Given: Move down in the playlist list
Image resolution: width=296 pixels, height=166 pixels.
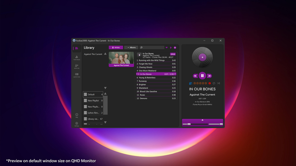Looking at the screenshot, I should (x=105, y=122).
